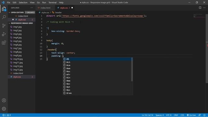The width and height of the screenshot is (208, 117).
Task: Open the Search view icon
Action: [x=4, y=17]
